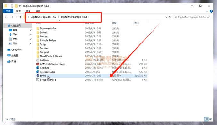Screen dimensions: 217x125
Task: Click GMS Installation Guide 493 KB size
Action: (143, 64)
